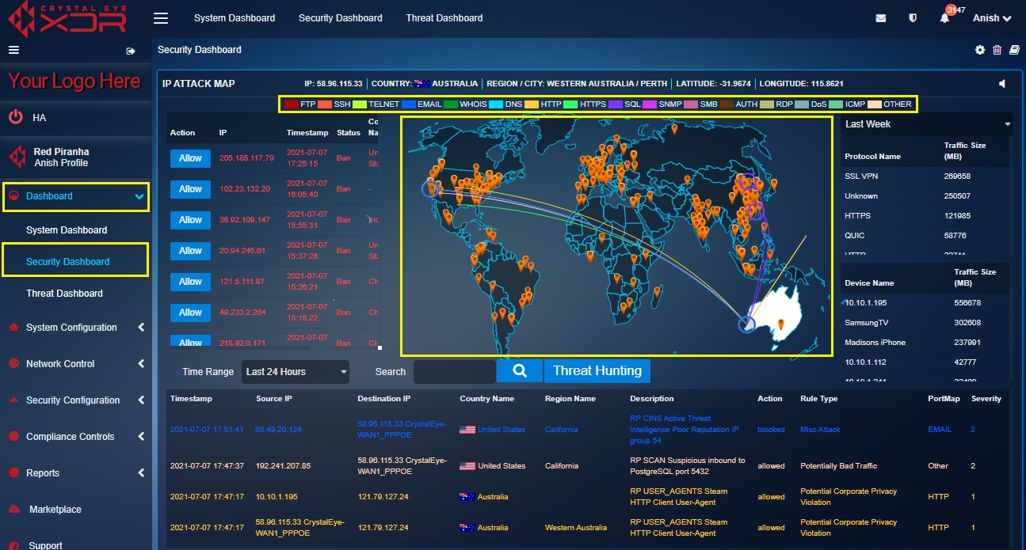Screen dimensions: 1026x550
Task: Open the Time Range Last 24 Hours dropdown
Action: (296, 372)
